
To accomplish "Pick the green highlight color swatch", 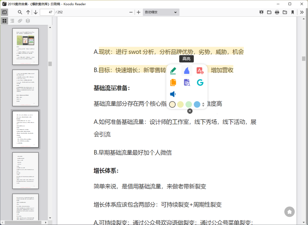I will click(189, 104).
